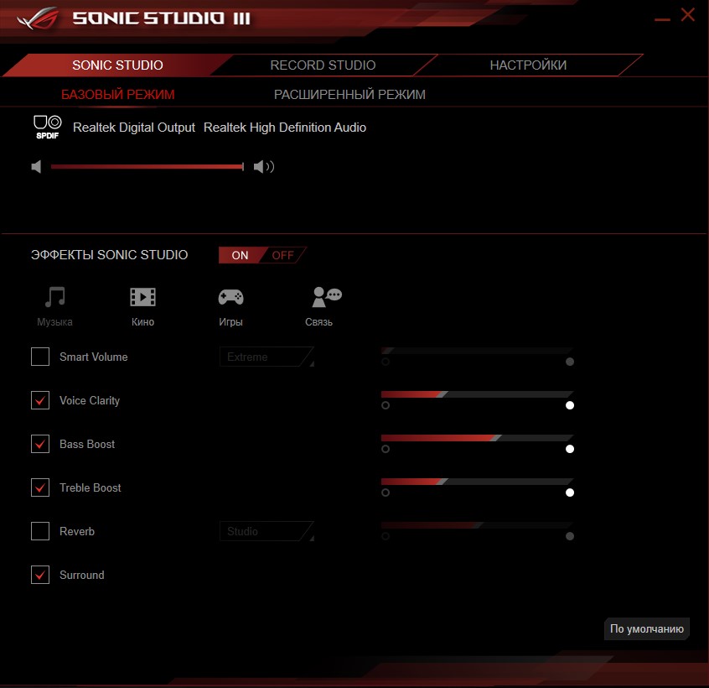Viewport: 709px width, 688px height.
Task: Select РАСШИРЕННЫЙ РЕЖИМ advanced mode
Action: (x=349, y=95)
